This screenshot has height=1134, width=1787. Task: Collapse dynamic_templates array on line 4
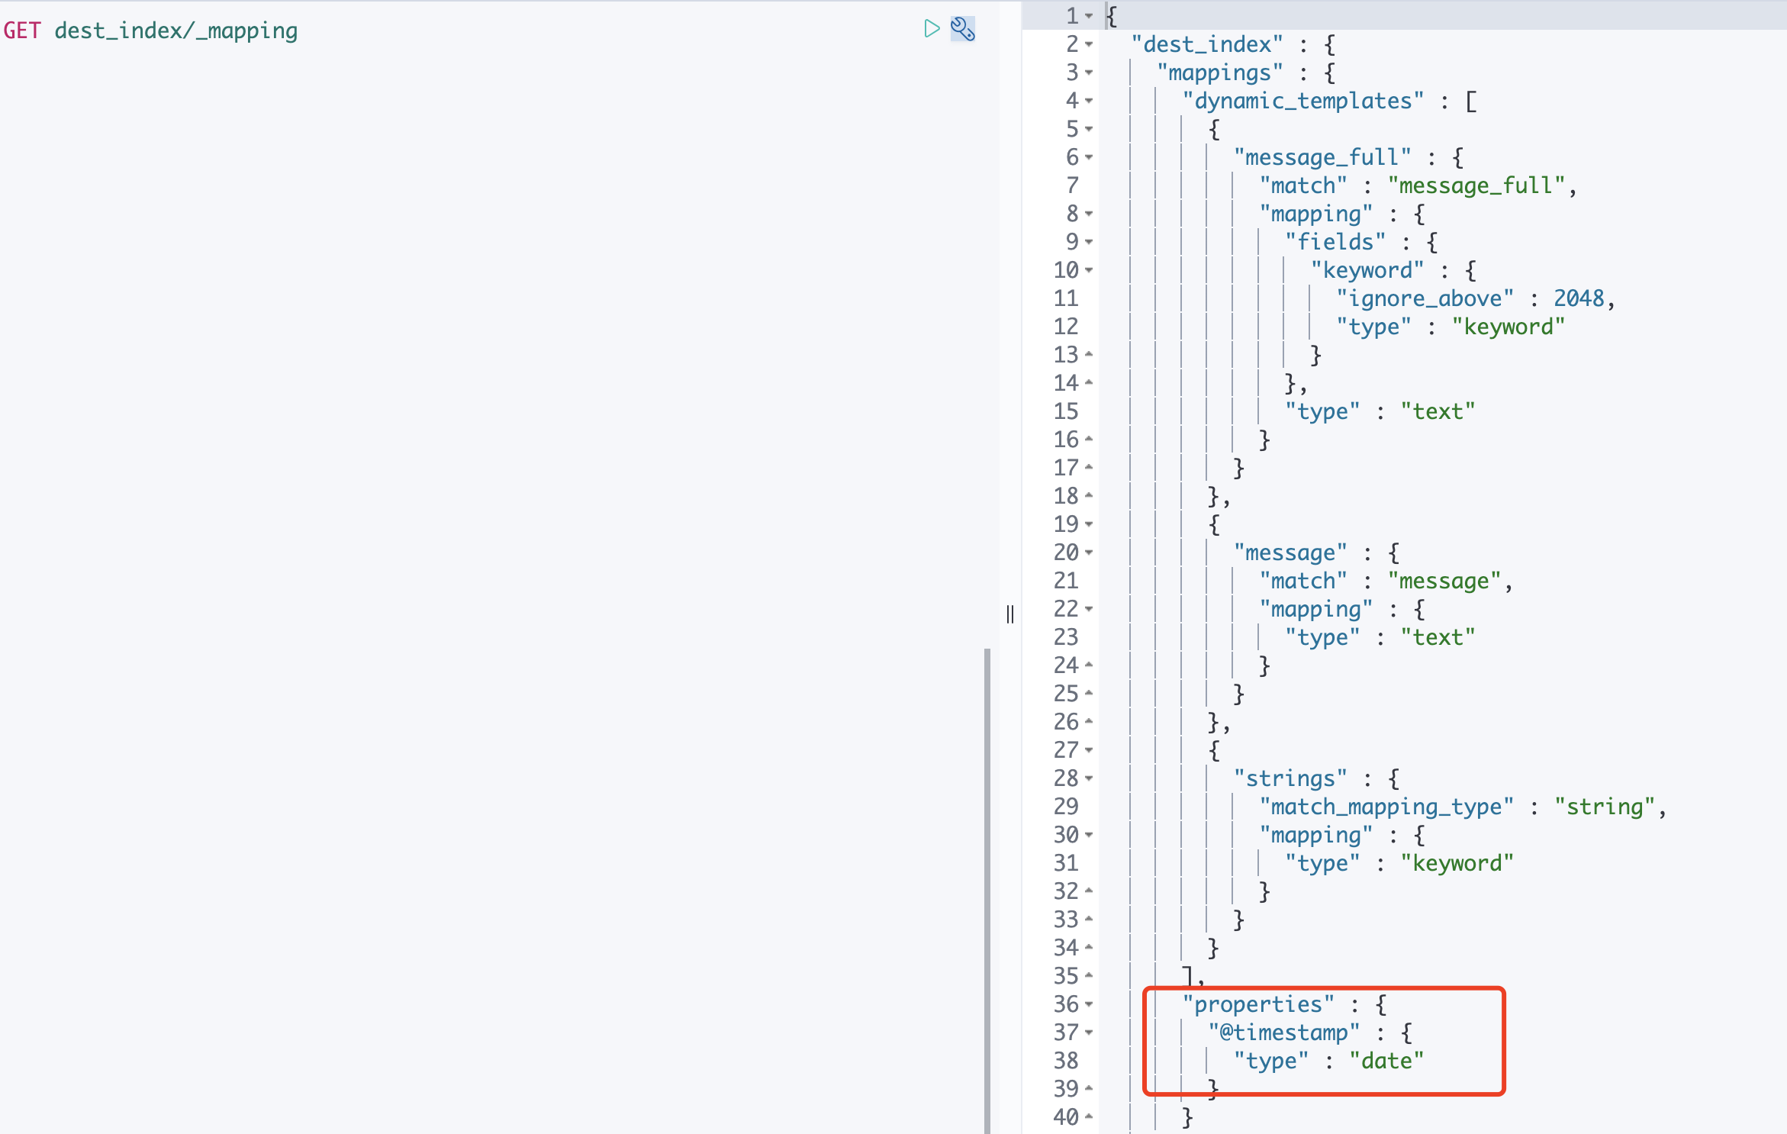pos(1089,101)
